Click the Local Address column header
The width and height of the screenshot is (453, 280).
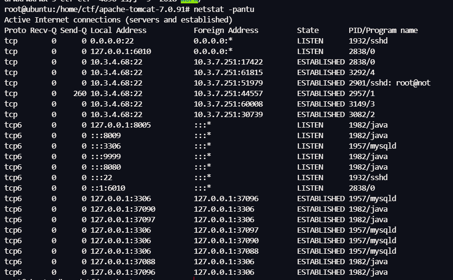pos(118,31)
